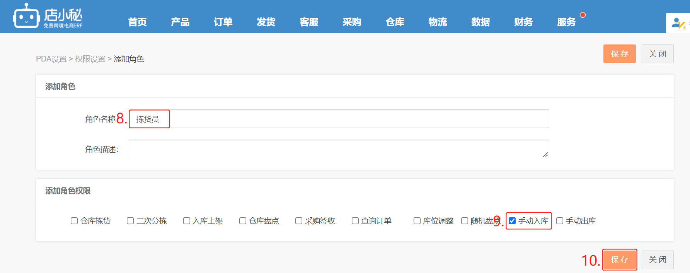Open the 首页 menu
Viewport: 690px width, 273px height.
click(137, 22)
